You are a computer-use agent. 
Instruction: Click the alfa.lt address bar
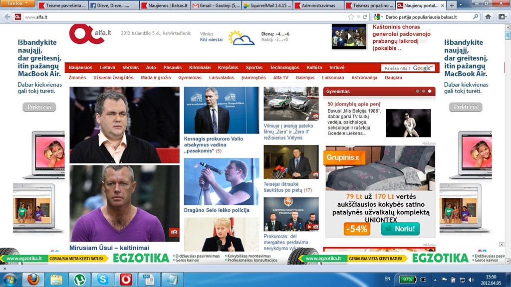pyautogui.click(x=184, y=17)
